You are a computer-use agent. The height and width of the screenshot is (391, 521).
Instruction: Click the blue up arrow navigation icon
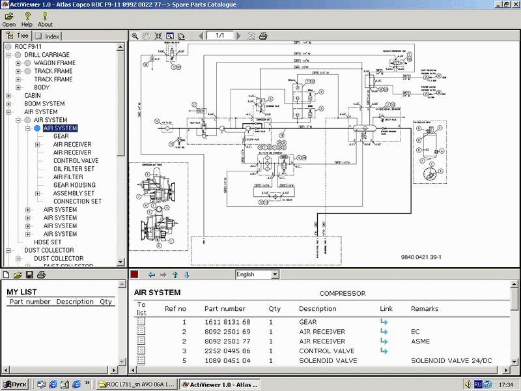click(176, 275)
